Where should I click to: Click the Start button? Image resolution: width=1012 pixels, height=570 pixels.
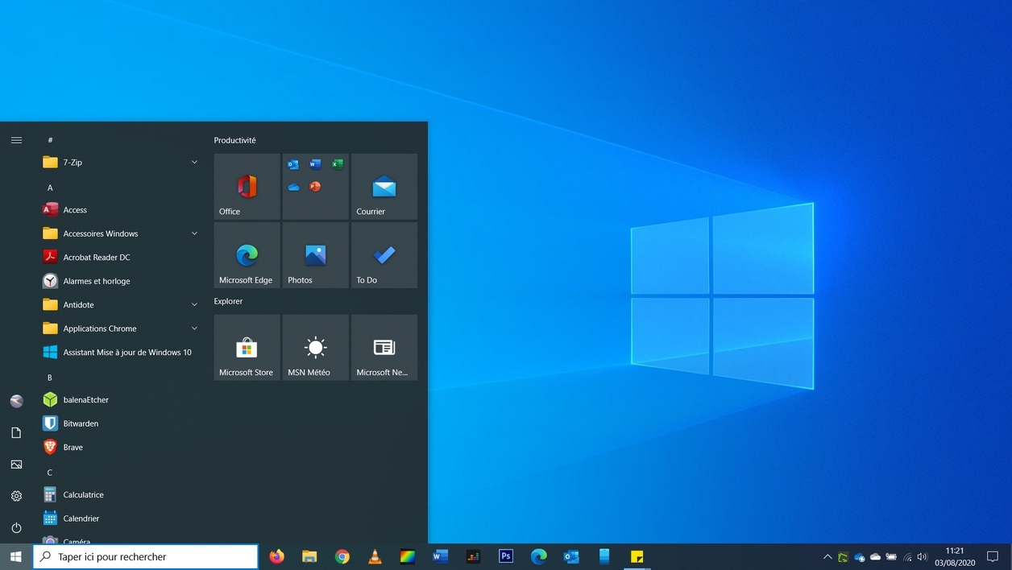point(16,556)
